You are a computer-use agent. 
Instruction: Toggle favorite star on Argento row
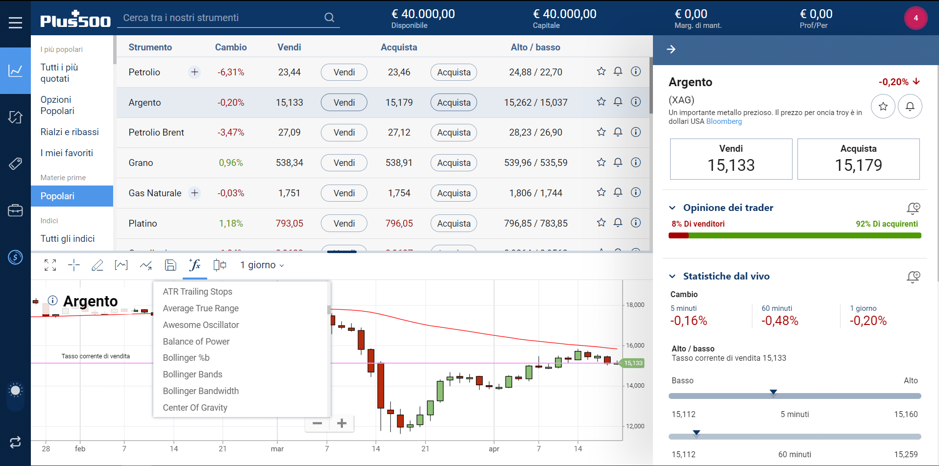[x=601, y=102]
